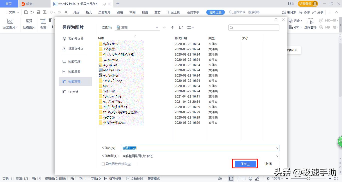This screenshot has width=342, height=182.
Task: Open the 文件类型 file format dropdown
Action: (277, 156)
